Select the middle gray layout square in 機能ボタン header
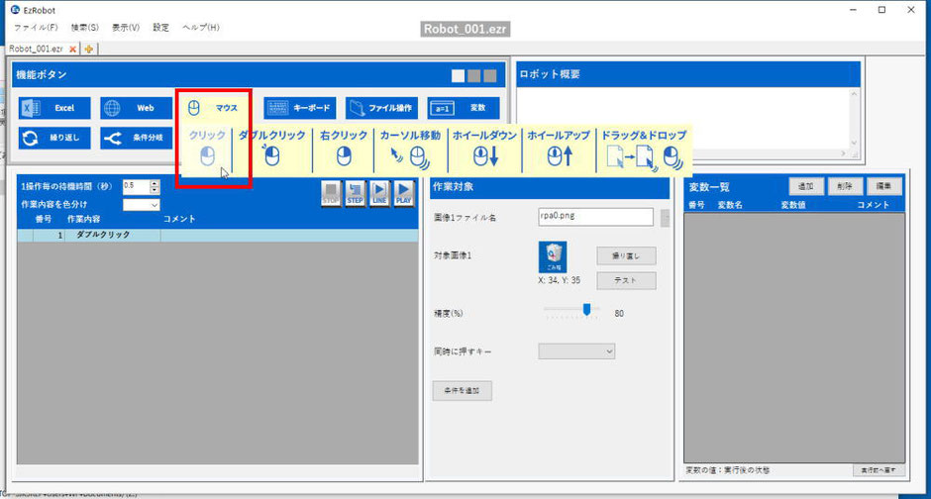 (473, 75)
